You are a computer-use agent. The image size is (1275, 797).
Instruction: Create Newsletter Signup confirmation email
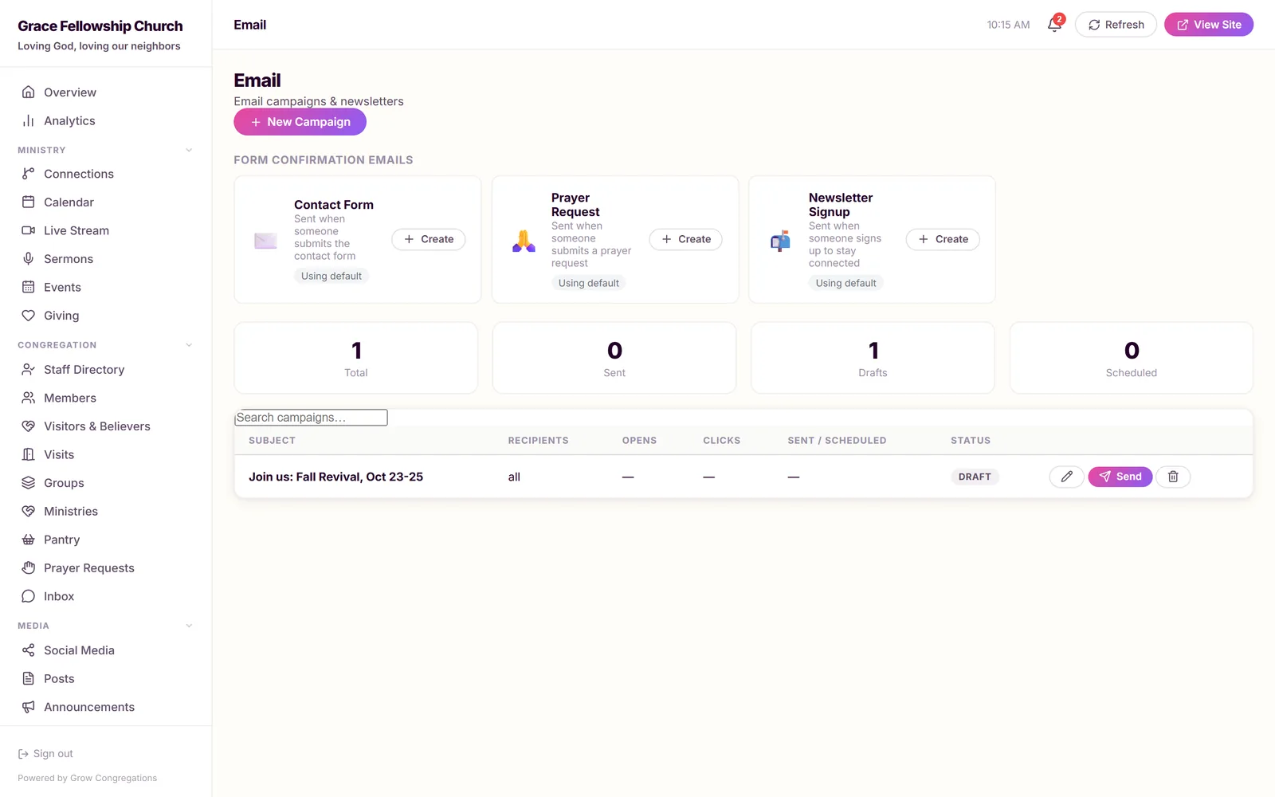[943, 239]
